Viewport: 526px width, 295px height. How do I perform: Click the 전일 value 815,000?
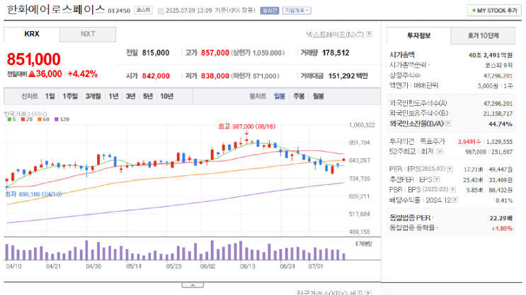point(156,53)
